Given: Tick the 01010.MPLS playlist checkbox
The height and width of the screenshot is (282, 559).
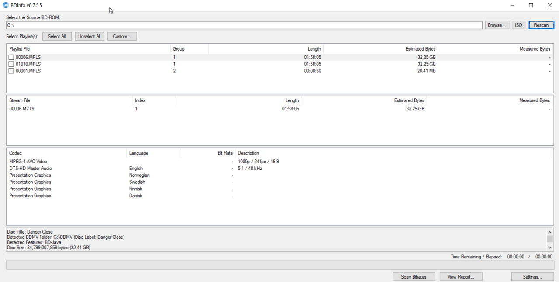Looking at the screenshot, I should (11, 64).
